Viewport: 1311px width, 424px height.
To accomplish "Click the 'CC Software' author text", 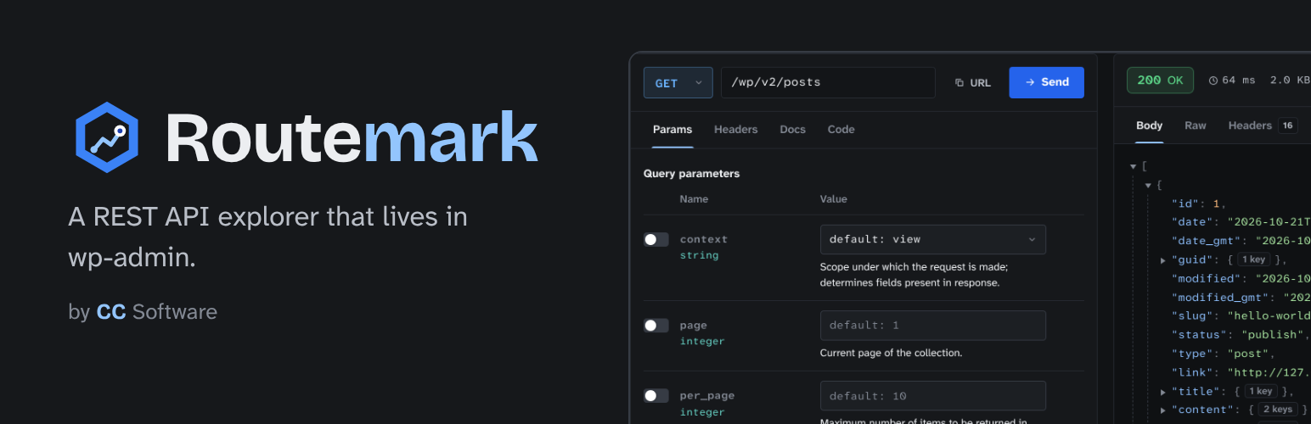I will 157,312.
